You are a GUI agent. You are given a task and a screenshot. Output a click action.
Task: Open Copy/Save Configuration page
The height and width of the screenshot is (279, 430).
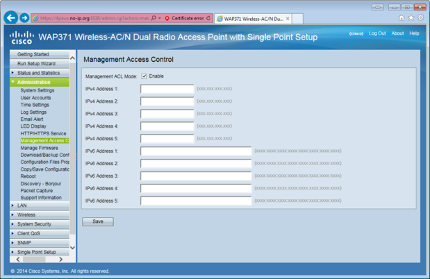pos(44,169)
